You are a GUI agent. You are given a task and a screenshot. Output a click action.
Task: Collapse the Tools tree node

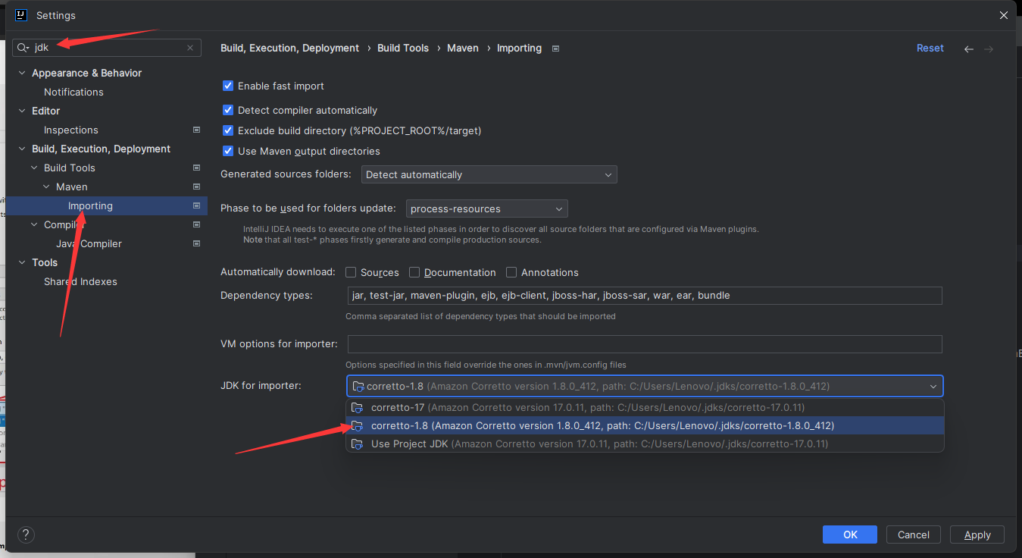22,262
